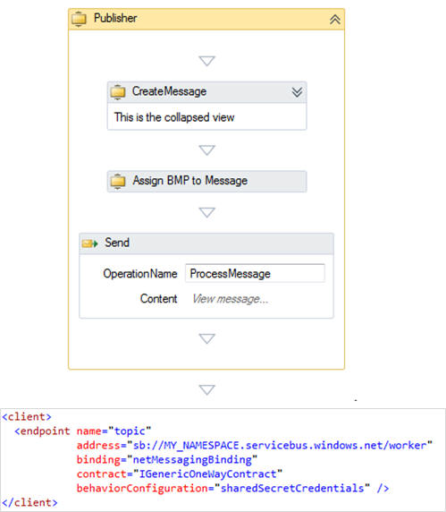Select the drop triangle below CreateMessage
The width and height of the screenshot is (446, 512).
click(x=207, y=150)
